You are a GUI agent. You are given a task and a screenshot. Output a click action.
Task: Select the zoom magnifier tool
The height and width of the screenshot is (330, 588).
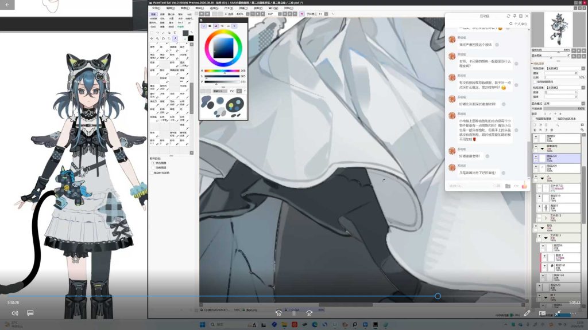click(157, 38)
